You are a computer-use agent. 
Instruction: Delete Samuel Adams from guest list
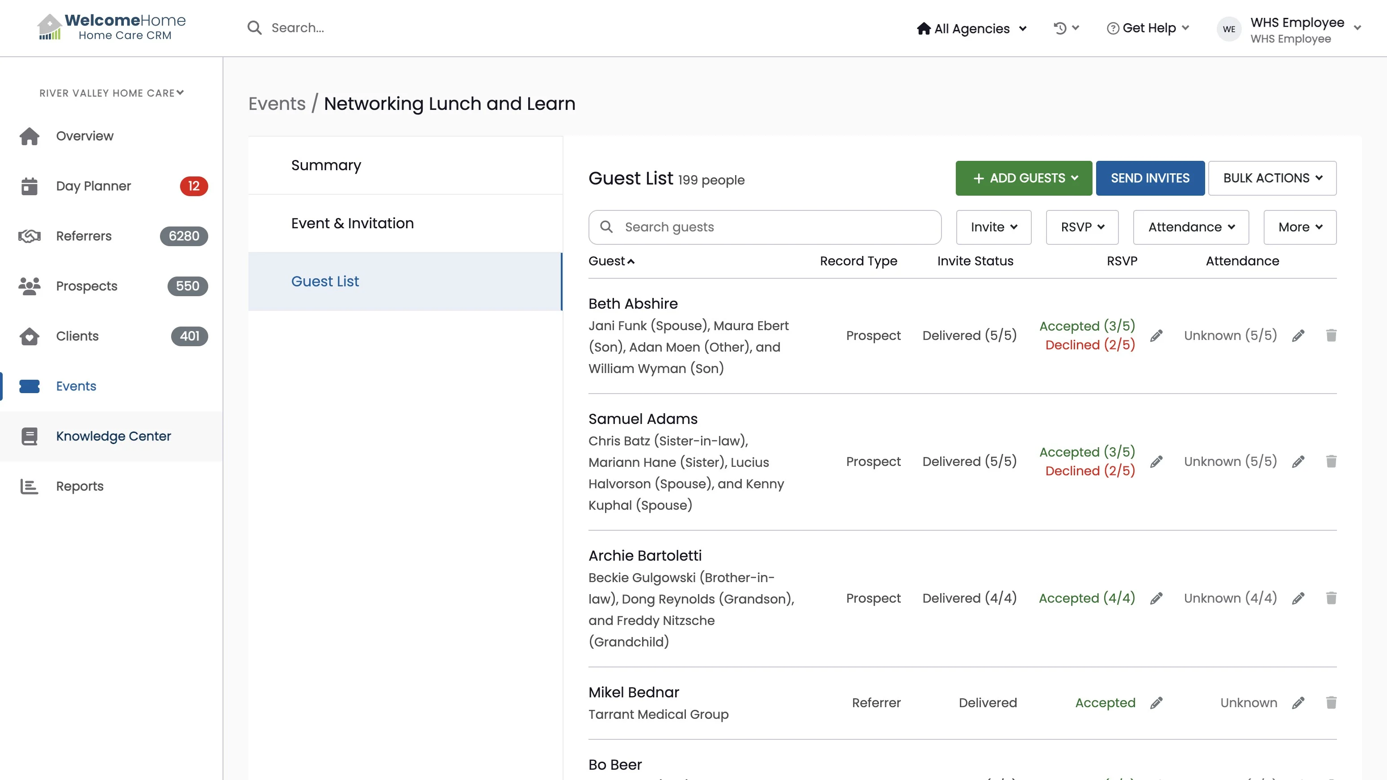1331,461
